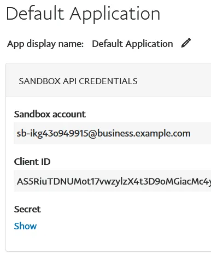Edit app display name with pencil icon
The height and width of the screenshot is (255, 211).
186,43
